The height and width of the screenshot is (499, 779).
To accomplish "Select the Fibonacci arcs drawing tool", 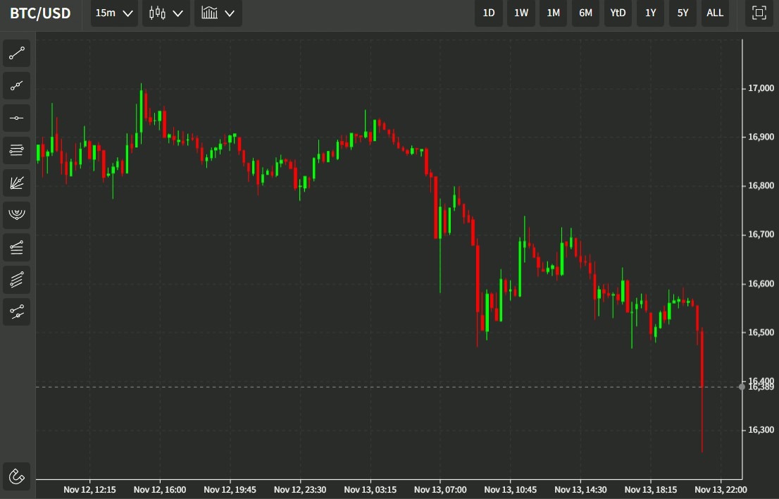I will point(16,215).
